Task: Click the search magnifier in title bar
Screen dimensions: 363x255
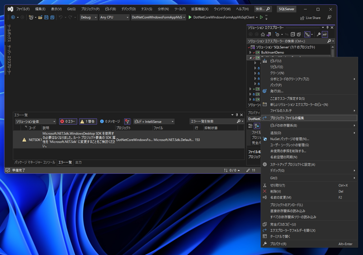Action: (268, 9)
